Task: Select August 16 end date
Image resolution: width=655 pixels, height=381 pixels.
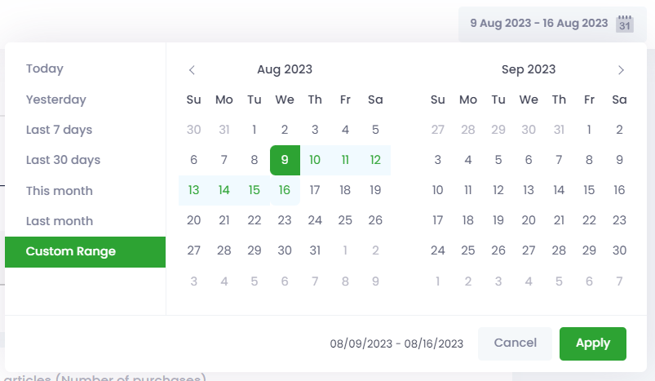Action: click(x=285, y=190)
